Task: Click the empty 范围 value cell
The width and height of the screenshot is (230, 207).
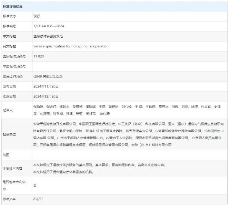Action: pos(130,155)
